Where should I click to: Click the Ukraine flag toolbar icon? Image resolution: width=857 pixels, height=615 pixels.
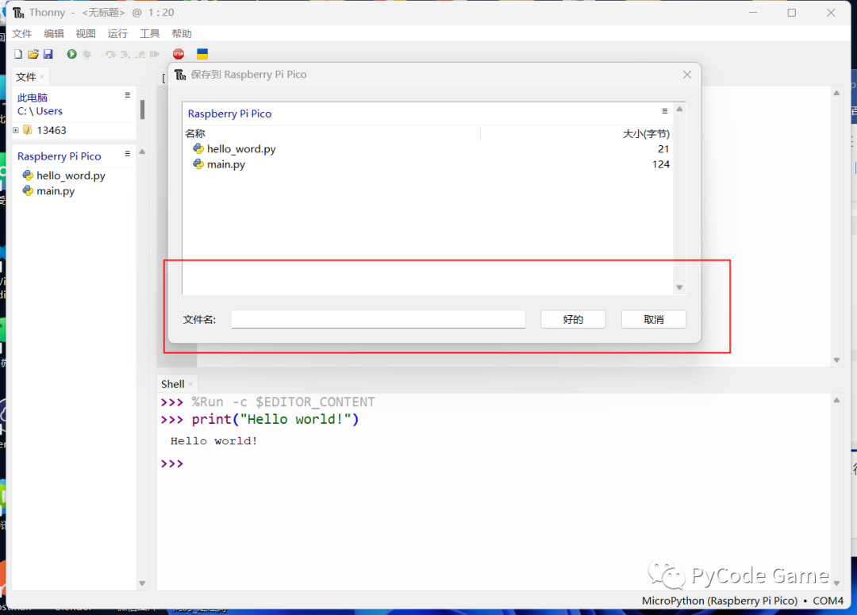point(202,54)
